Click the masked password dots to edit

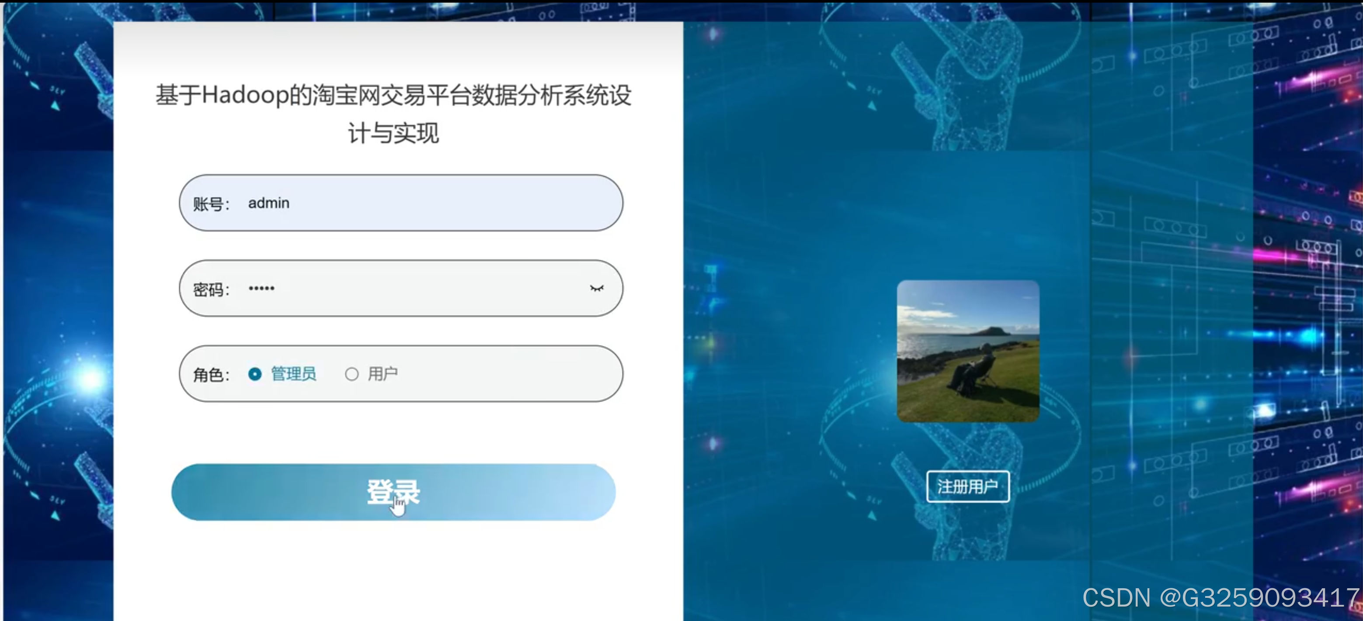click(x=261, y=289)
